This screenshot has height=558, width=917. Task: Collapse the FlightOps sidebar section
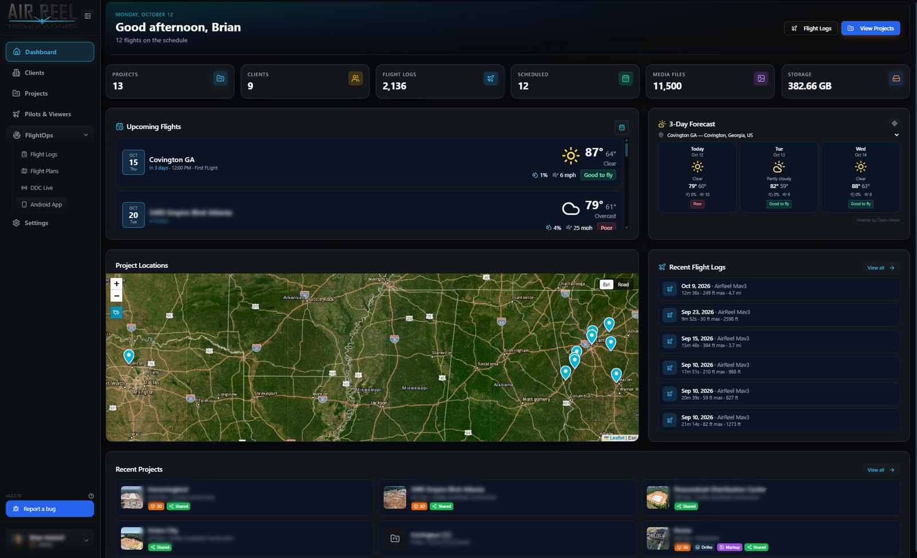pyautogui.click(x=86, y=135)
